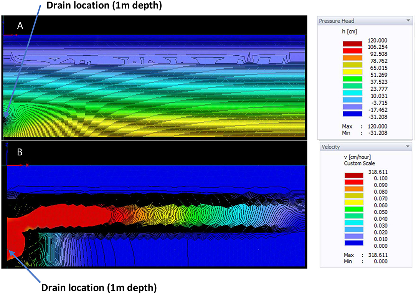Click the Min -31.208 row in Pressure Head
Viewport: 416px width, 294px height.
[x=365, y=133]
